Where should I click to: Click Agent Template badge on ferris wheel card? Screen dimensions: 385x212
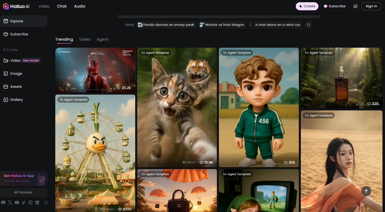point(73,100)
